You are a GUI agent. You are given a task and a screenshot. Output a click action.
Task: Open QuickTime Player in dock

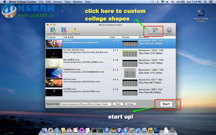pyautogui.click(x=144, y=130)
